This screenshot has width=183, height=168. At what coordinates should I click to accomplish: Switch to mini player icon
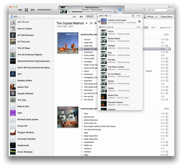tap(169, 7)
